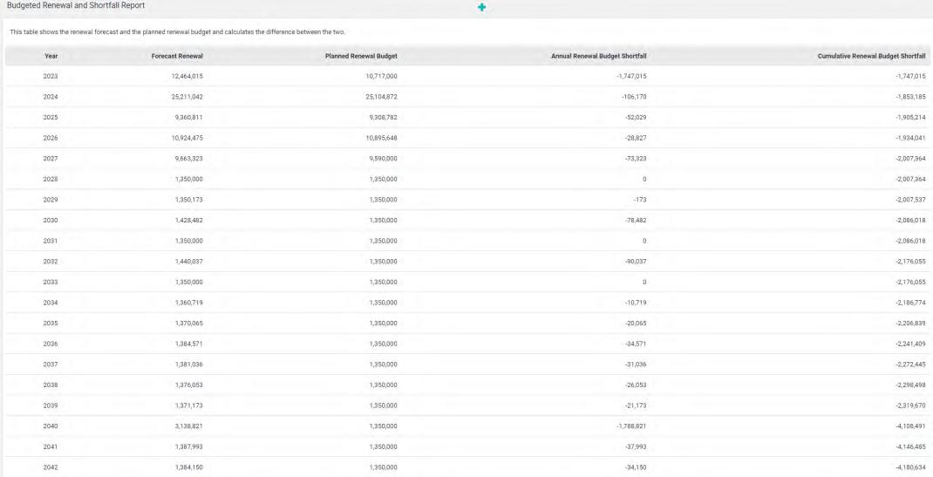Click cumulative shortfall value -1,853,185
933x477 pixels.
click(910, 97)
